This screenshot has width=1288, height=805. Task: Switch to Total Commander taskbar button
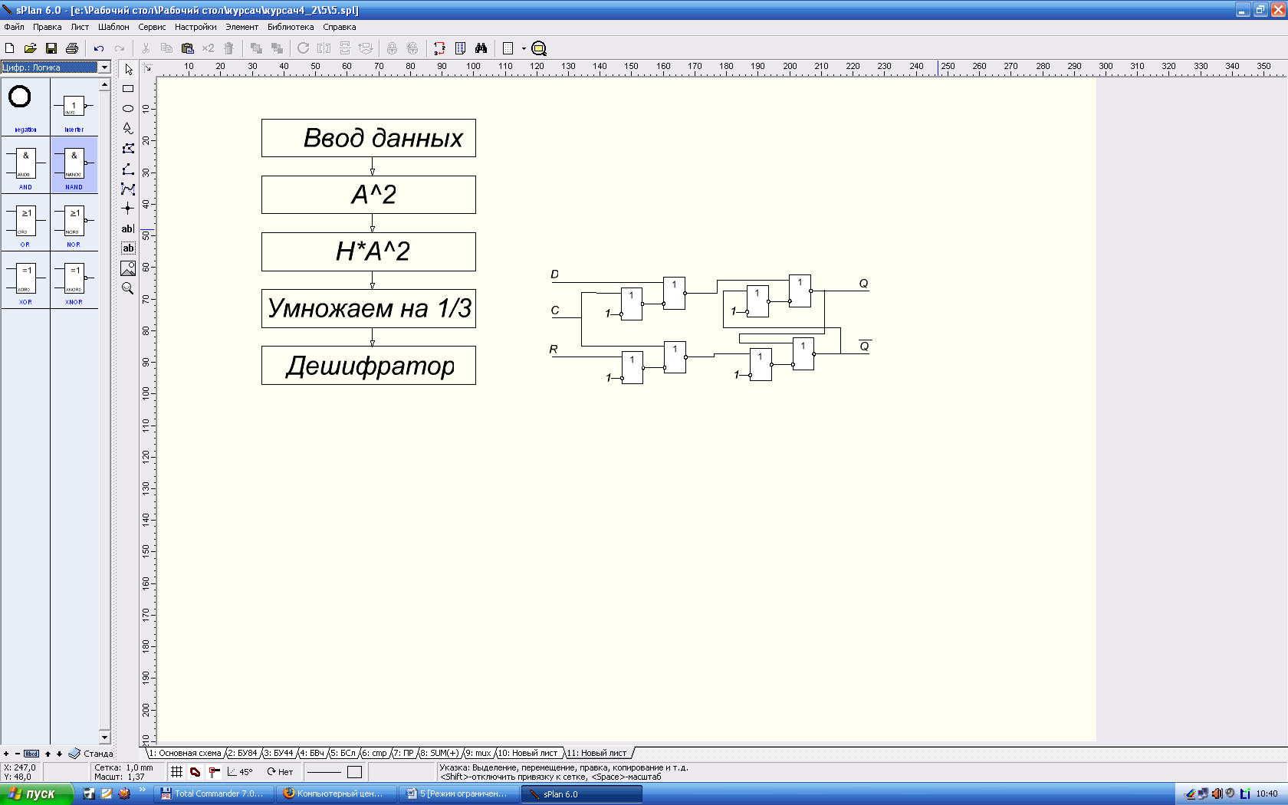(x=215, y=793)
